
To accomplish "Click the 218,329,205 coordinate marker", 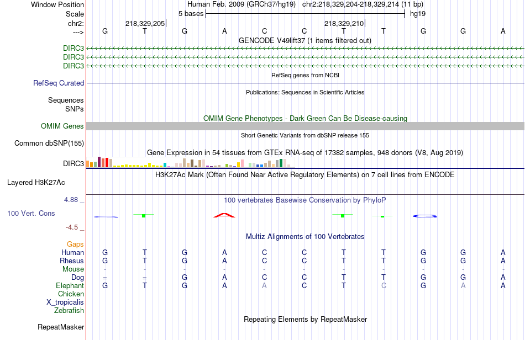I will (145, 23).
